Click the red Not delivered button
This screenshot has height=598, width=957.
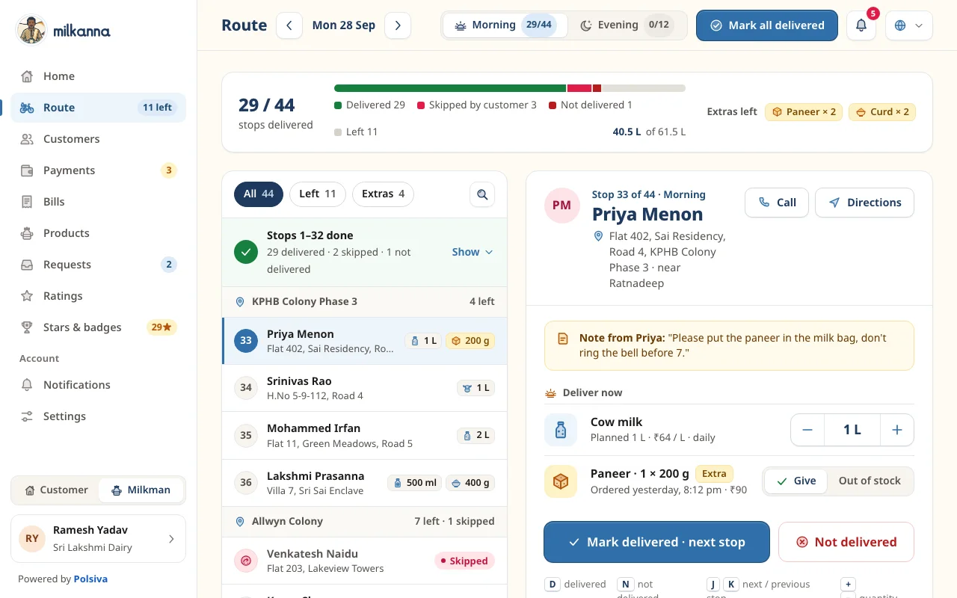(x=846, y=542)
